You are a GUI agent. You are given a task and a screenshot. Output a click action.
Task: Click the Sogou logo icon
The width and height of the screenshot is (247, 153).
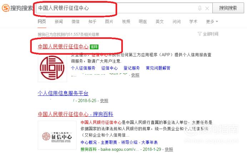pyautogui.click(x=6, y=8)
